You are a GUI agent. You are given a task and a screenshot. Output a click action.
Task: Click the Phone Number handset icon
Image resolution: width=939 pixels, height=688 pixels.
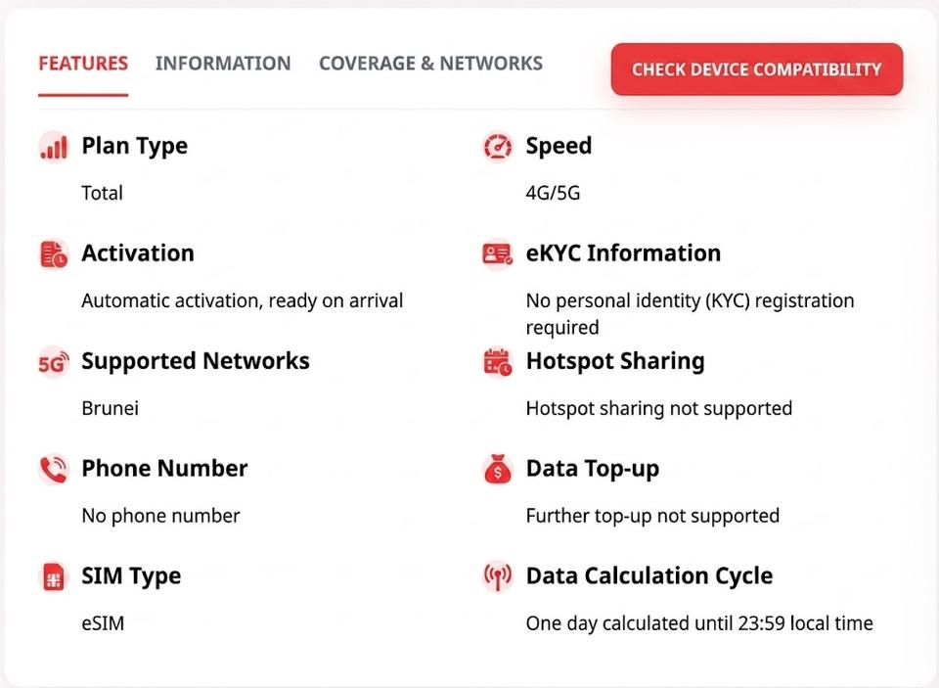53,469
